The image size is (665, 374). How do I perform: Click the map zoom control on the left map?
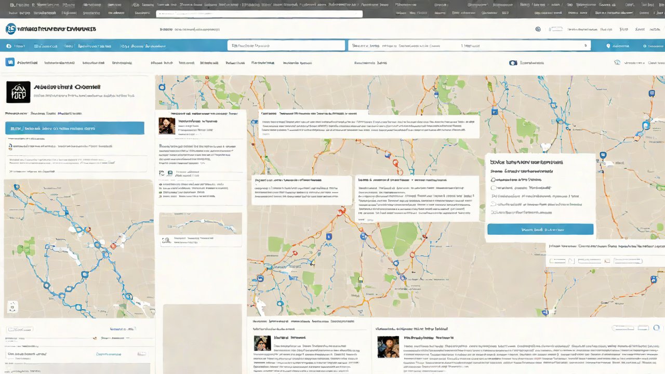[x=12, y=307]
